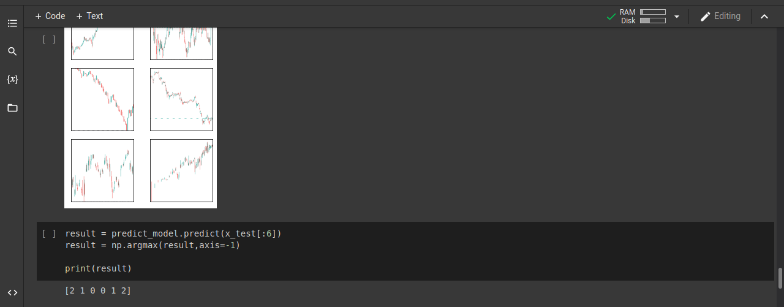
Task: Collapse the header with chevron up
Action: point(764,17)
